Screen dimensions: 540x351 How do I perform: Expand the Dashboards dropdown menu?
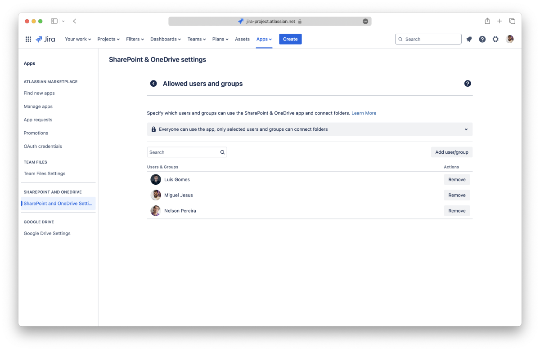(165, 39)
